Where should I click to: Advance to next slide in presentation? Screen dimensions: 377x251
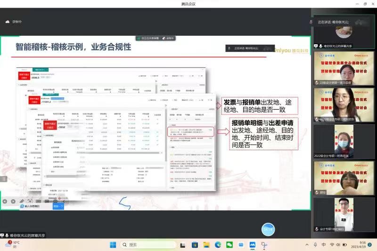point(14,201)
